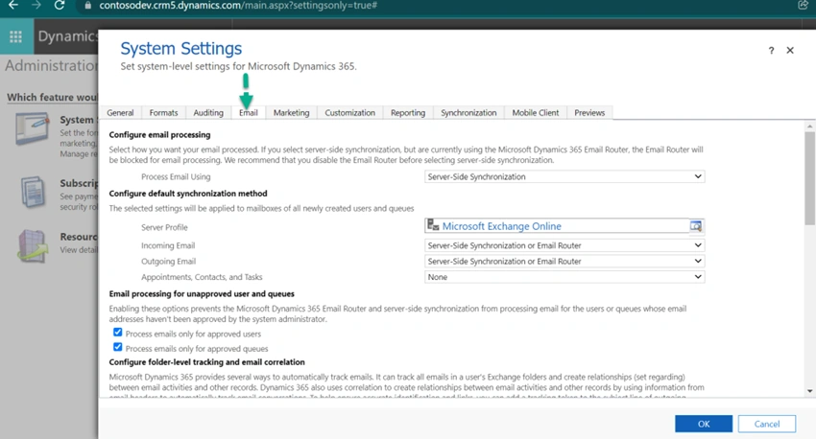Click the share icon in the address bar

(x=802, y=5)
